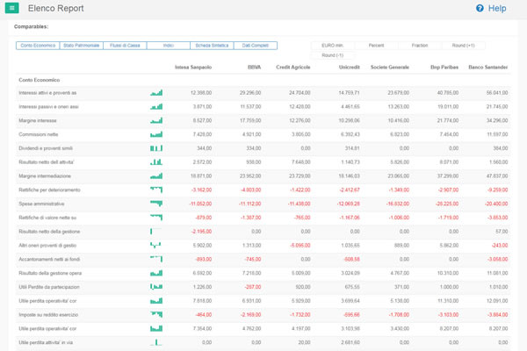This screenshot has height=351, width=527.
Task: Switch to the Conto Economico tab
Action: coord(38,46)
